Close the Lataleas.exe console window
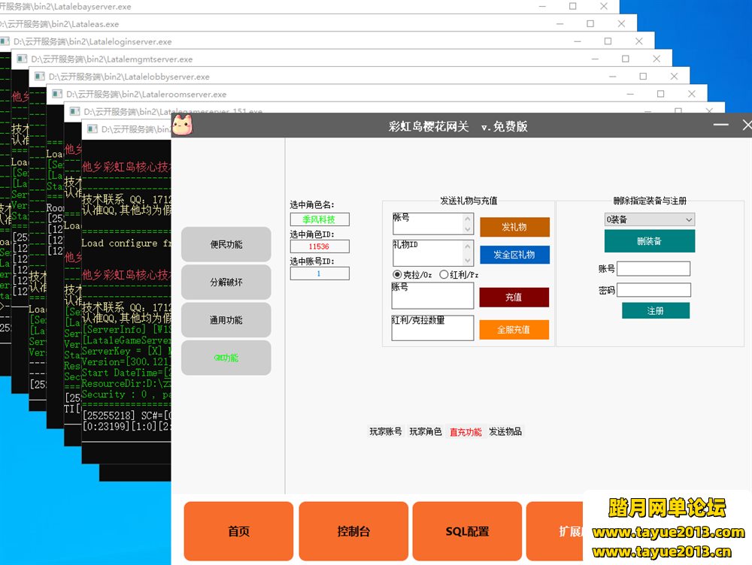752x565 pixels. (621, 23)
